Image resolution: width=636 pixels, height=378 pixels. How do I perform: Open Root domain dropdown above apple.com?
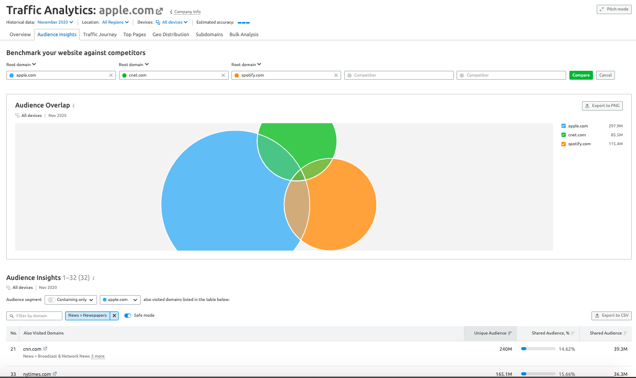pyautogui.click(x=21, y=64)
